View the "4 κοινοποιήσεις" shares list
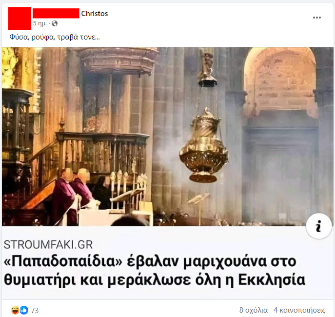 click(x=299, y=310)
